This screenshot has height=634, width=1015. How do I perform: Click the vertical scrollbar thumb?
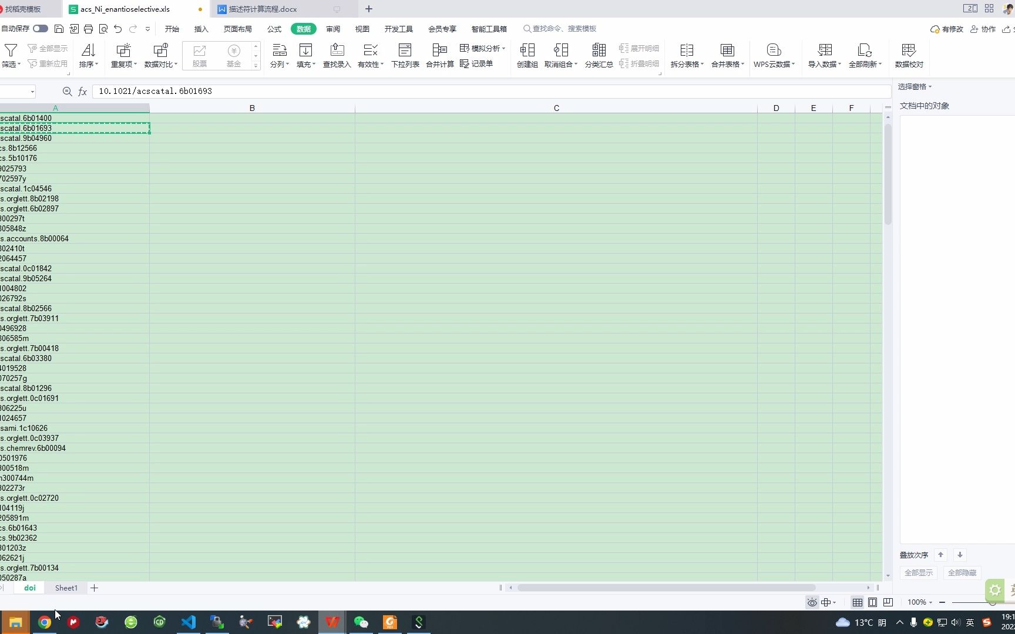[x=888, y=173]
